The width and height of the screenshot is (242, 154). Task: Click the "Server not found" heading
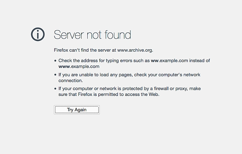pyautogui.click(x=92, y=35)
